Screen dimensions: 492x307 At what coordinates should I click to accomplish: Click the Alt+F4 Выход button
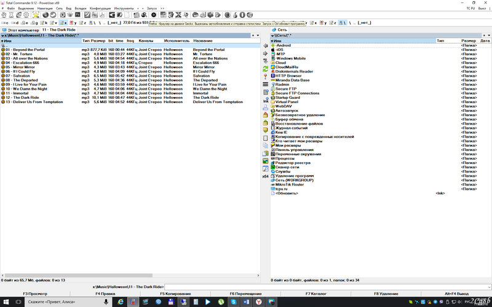(x=456, y=294)
